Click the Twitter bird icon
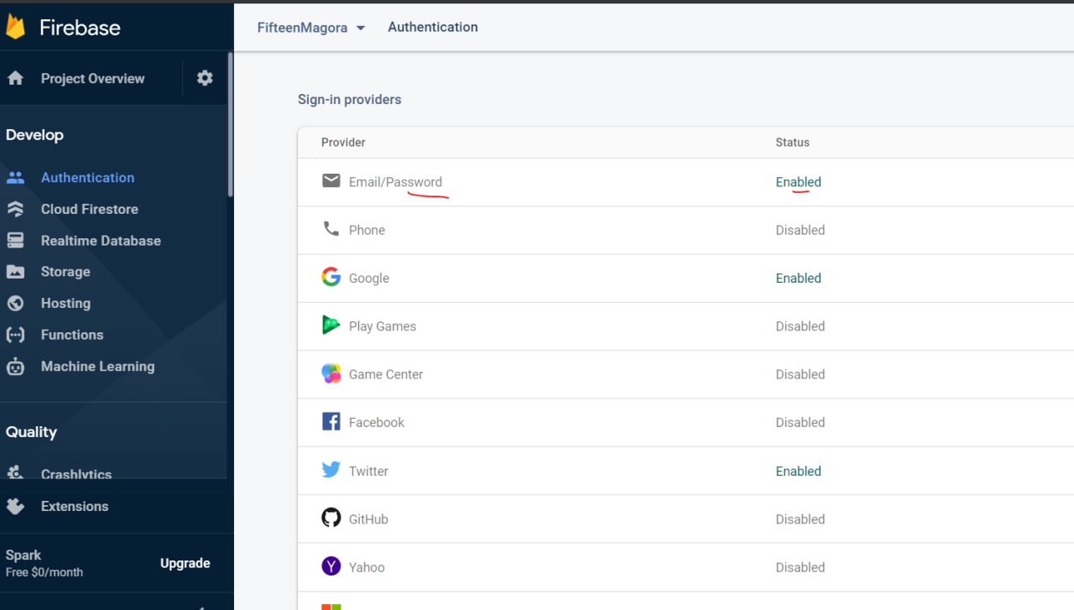Screen dimensions: 1074x610 click(331, 470)
